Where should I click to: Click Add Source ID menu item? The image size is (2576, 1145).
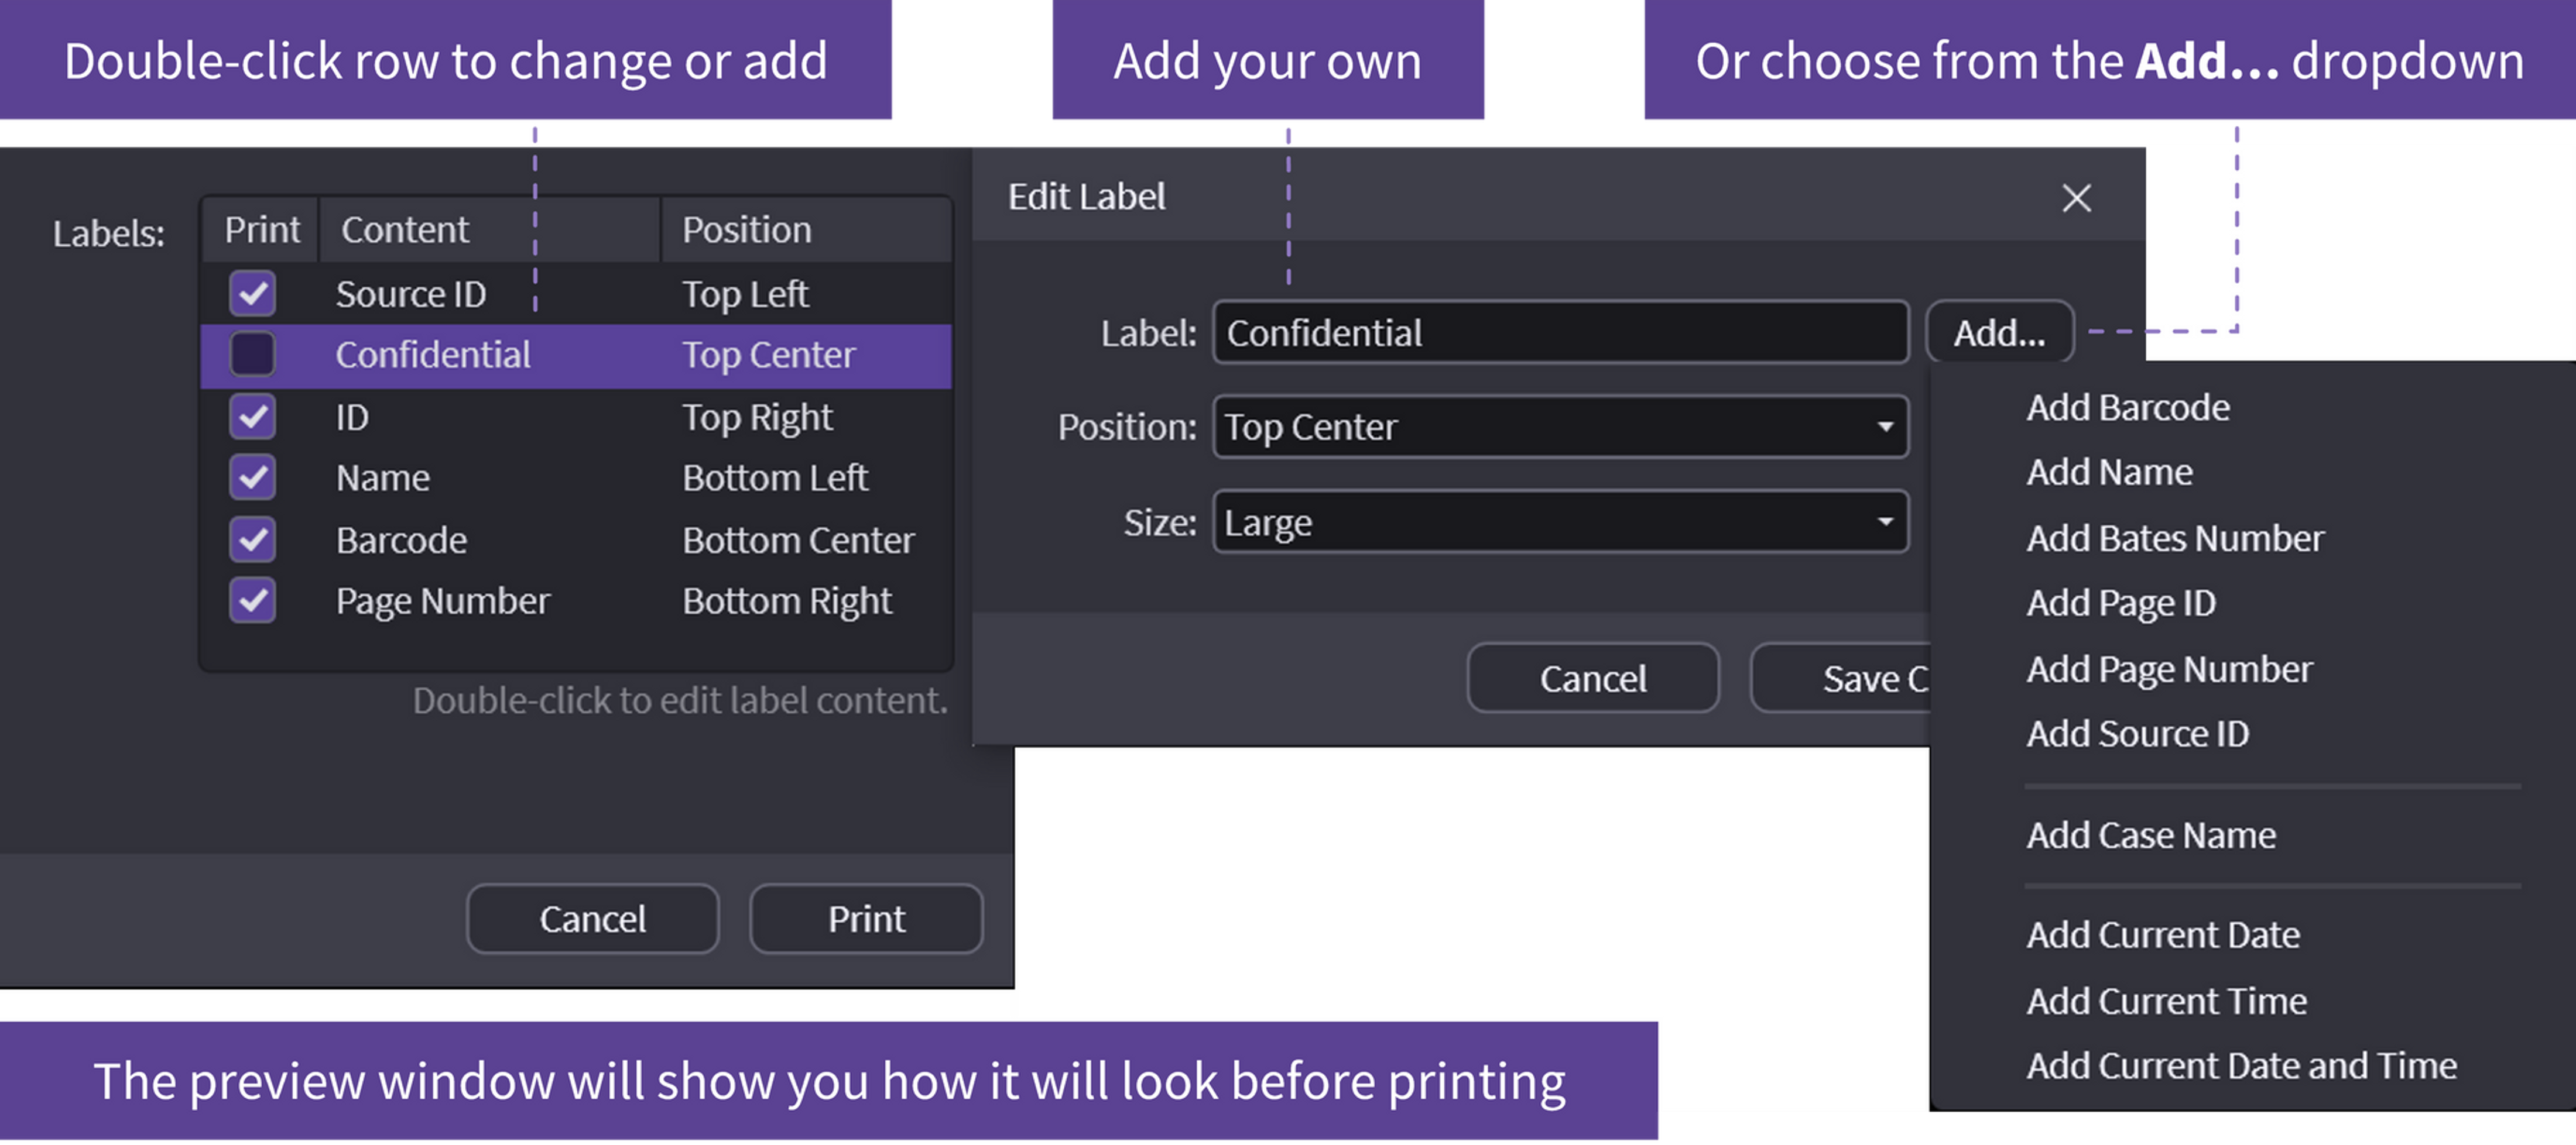pyautogui.click(x=2137, y=733)
